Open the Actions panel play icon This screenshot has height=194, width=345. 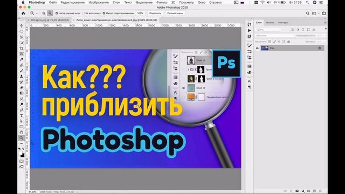click(249, 30)
